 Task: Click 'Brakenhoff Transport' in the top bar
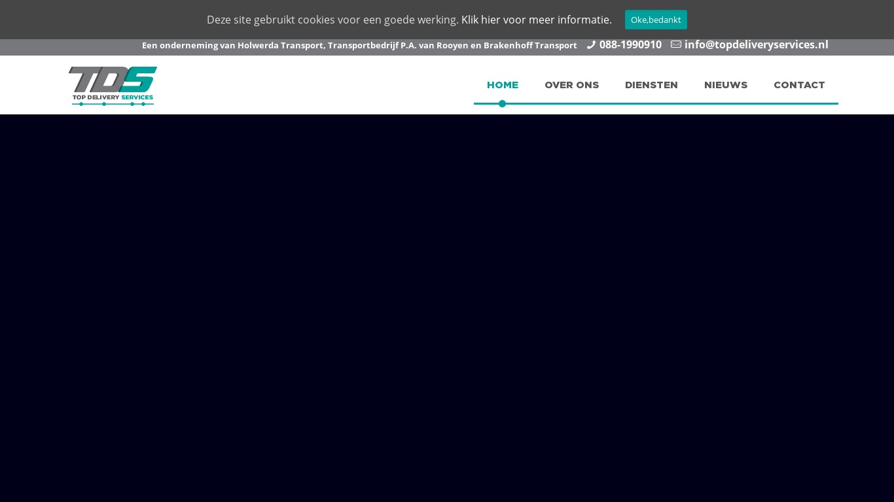[530, 46]
